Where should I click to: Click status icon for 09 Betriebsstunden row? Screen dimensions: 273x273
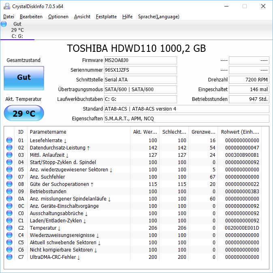point(9,192)
